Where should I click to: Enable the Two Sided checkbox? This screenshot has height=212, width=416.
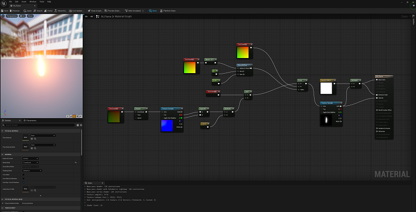pos(23,175)
